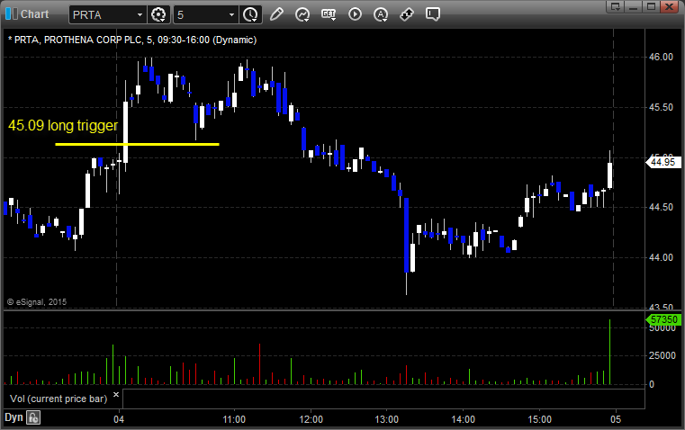The image size is (685, 430).
Task: Open the time template clock menu
Action: coord(250,14)
